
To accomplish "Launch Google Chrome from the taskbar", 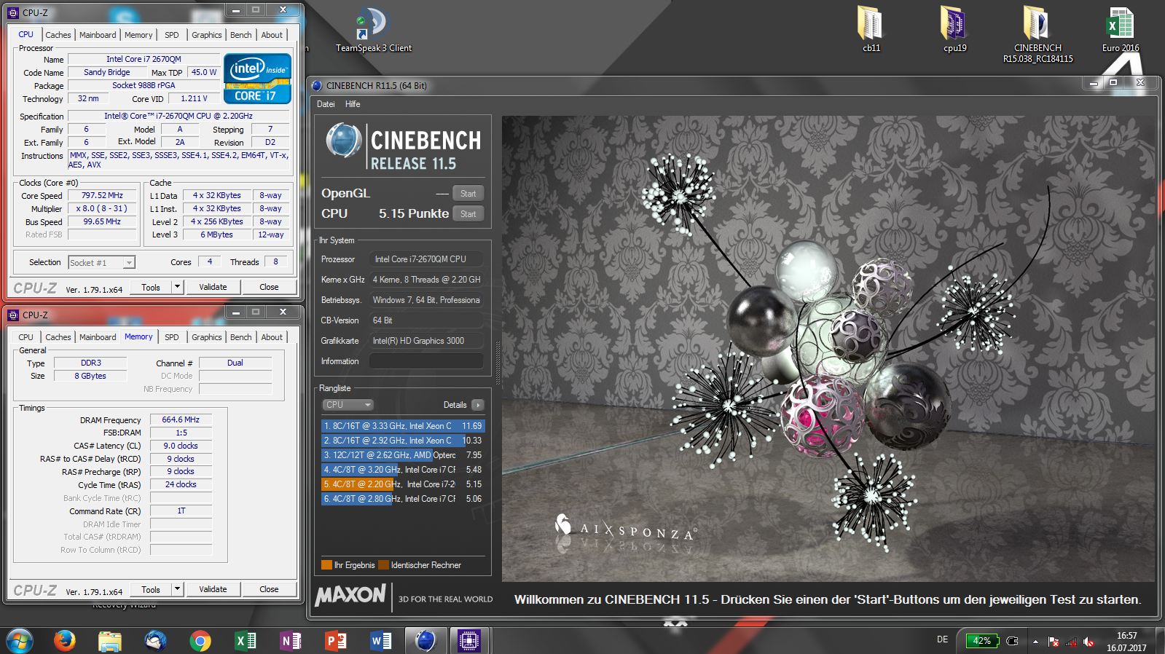I will [200, 641].
